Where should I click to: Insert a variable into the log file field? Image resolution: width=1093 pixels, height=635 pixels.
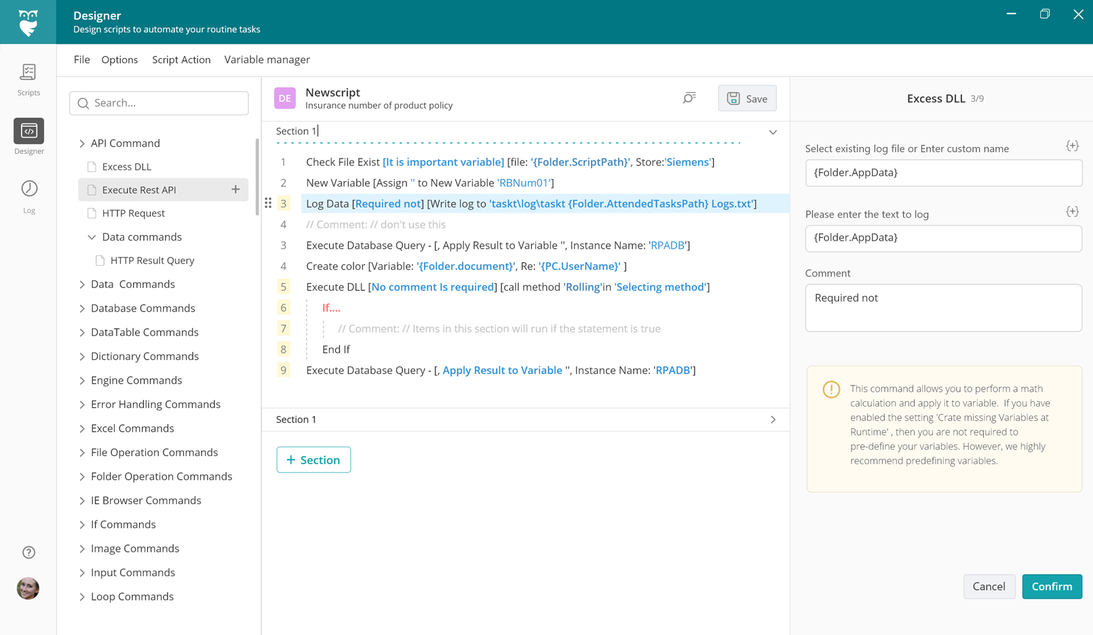(x=1072, y=145)
